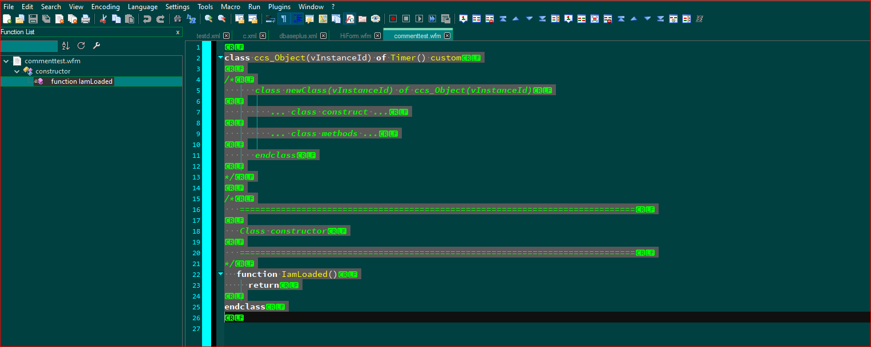Open the File menu

tap(9, 7)
